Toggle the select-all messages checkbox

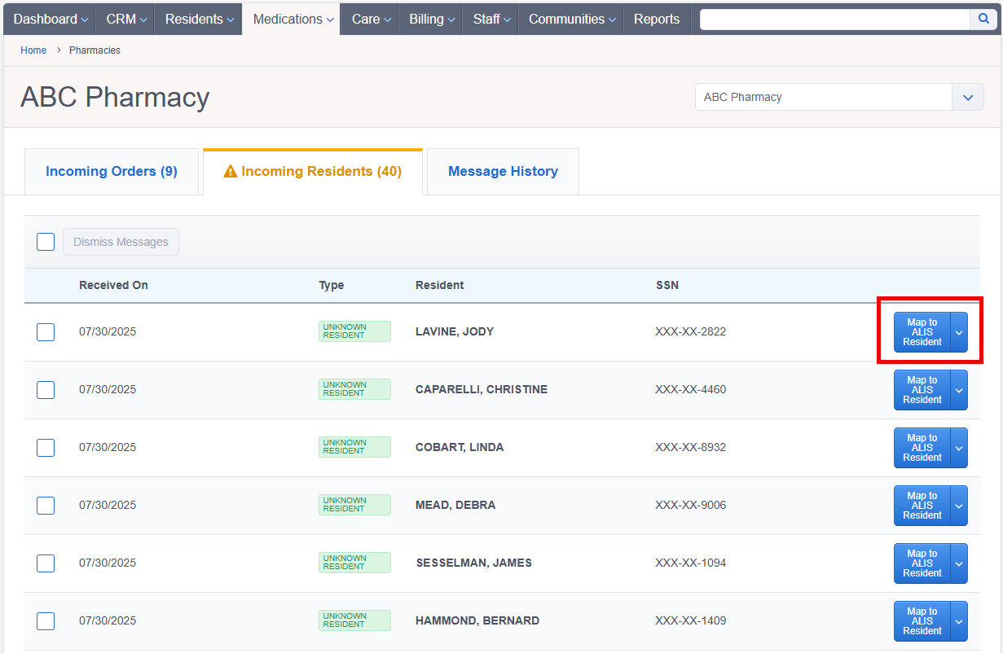(x=46, y=242)
